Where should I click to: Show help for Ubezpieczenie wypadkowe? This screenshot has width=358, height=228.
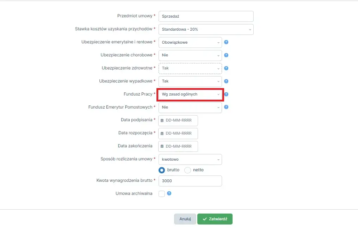(x=227, y=81)
